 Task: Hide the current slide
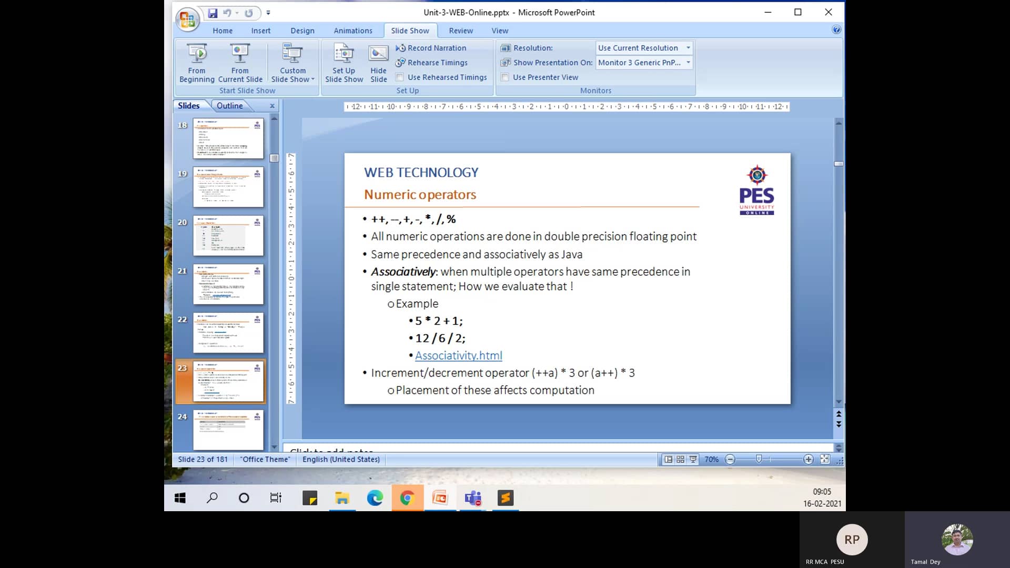378,62
